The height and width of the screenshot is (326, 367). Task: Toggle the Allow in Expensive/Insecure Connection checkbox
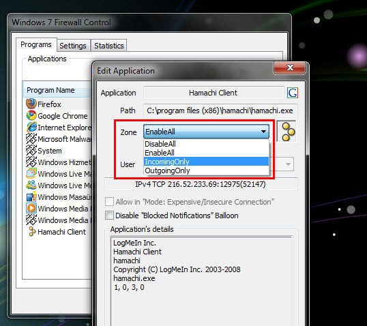tap(109, 202)
